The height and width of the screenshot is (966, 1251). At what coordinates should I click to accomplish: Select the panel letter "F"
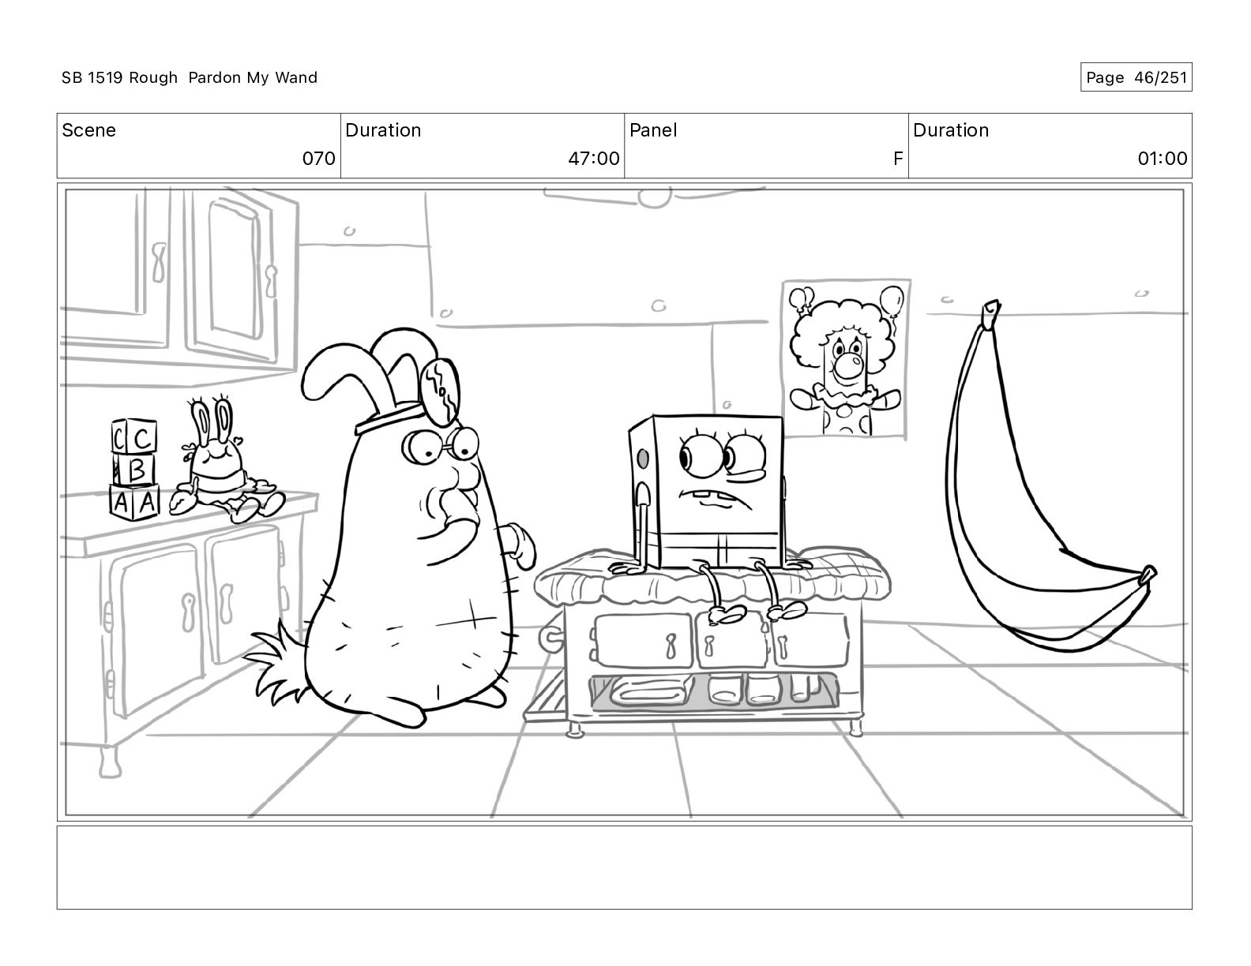(898, 159)
